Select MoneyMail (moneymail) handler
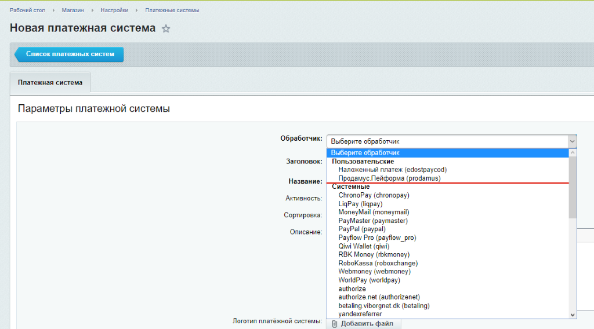 tap(374, 212)
